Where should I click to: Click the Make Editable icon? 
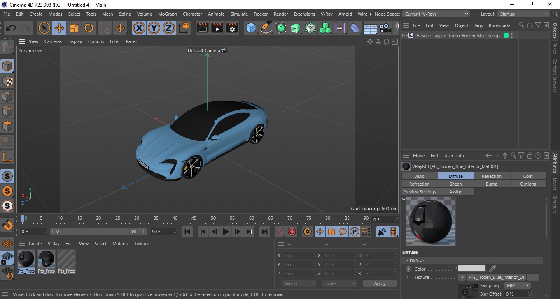[7, 48]
